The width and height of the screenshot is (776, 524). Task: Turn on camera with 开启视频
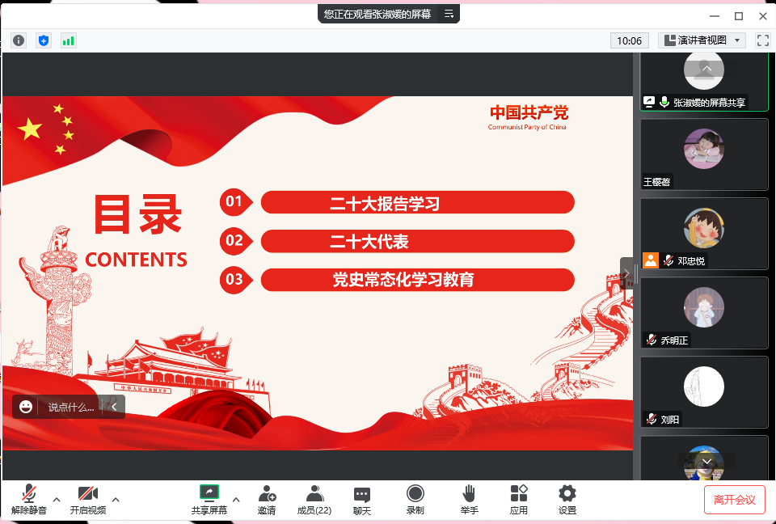pyautogui.click(x=87, y=500)
